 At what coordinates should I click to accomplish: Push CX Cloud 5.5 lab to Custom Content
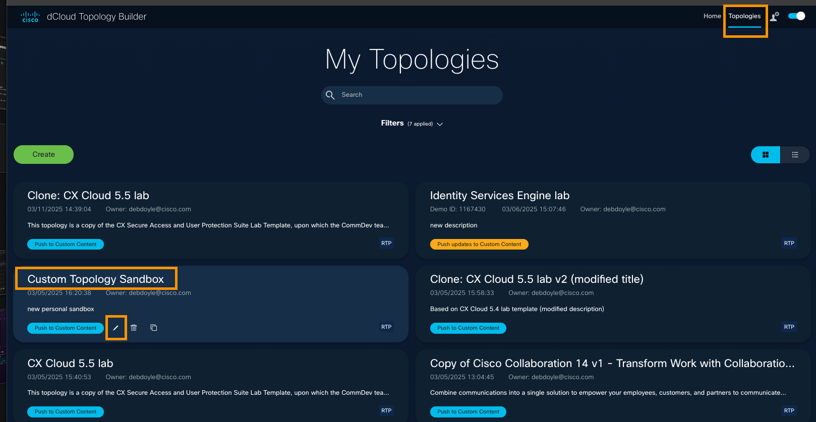(66, 412)
